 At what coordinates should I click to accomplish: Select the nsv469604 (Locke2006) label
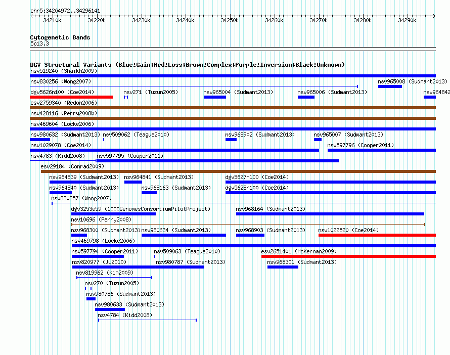tap(62, 124)
